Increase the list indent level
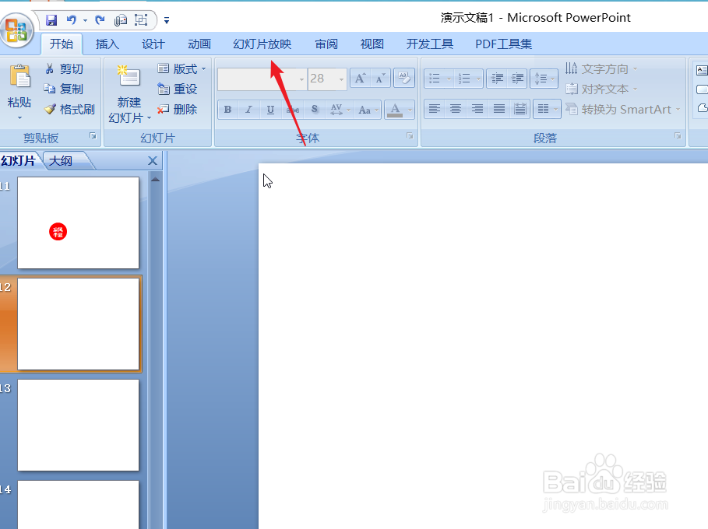Screen dimensions: 708x529 click(517, 79)
